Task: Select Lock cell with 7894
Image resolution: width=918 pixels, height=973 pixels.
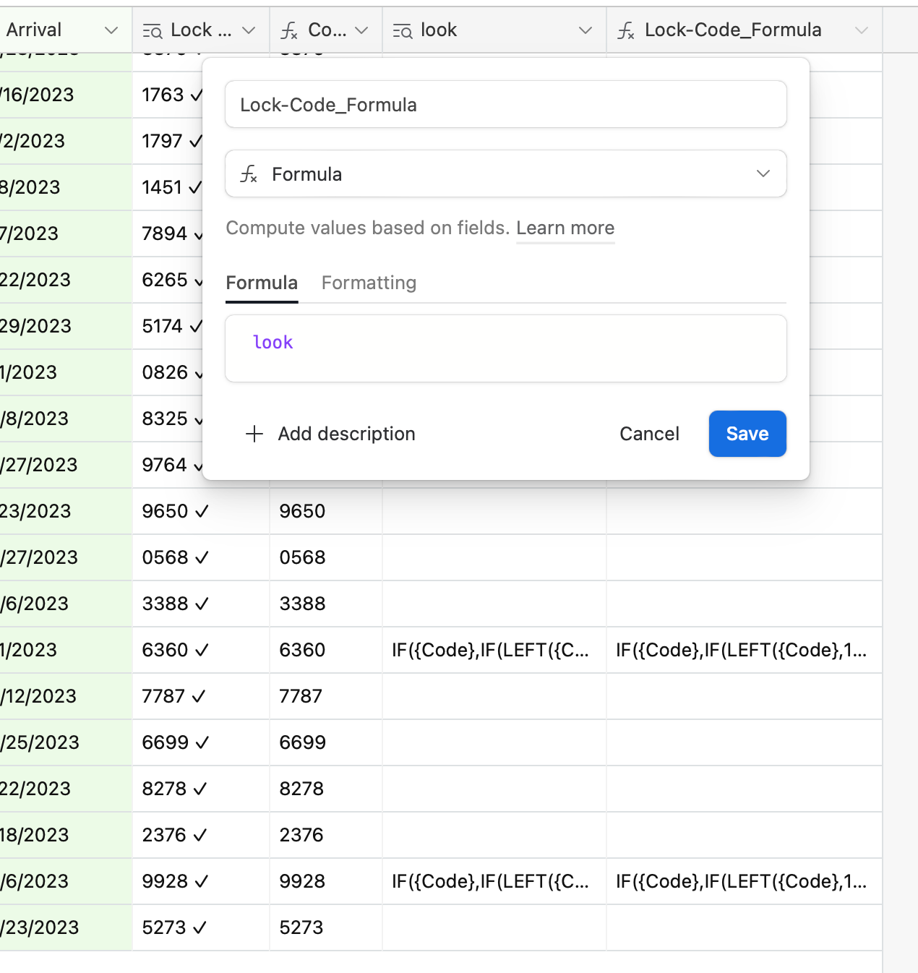Action: (x=168, y=233)
